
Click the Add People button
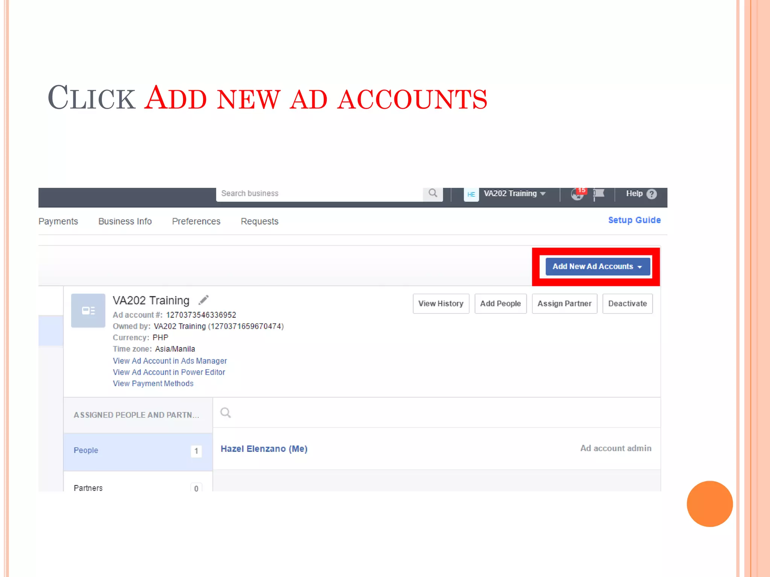point(500,304)
